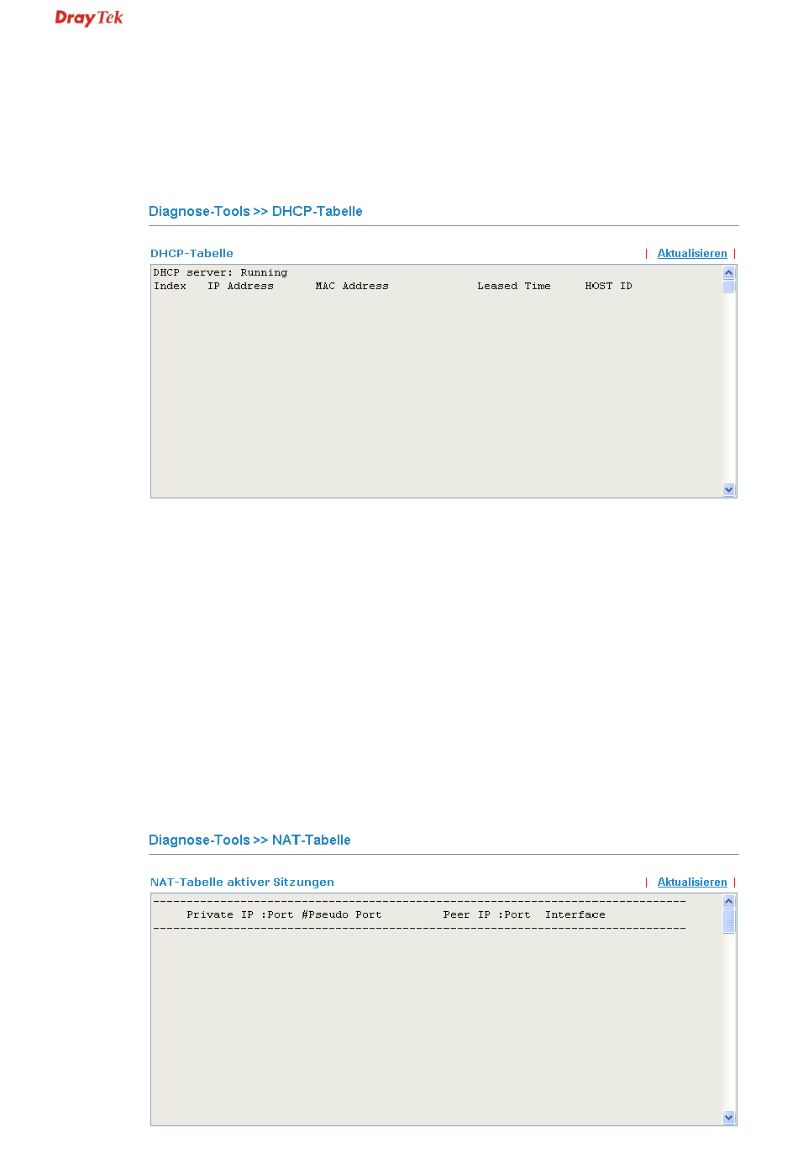Viewport: 798px width, 1175px height.
Task: Click the 'Interface' header in NAT table
Action: (x=575, y=914)
